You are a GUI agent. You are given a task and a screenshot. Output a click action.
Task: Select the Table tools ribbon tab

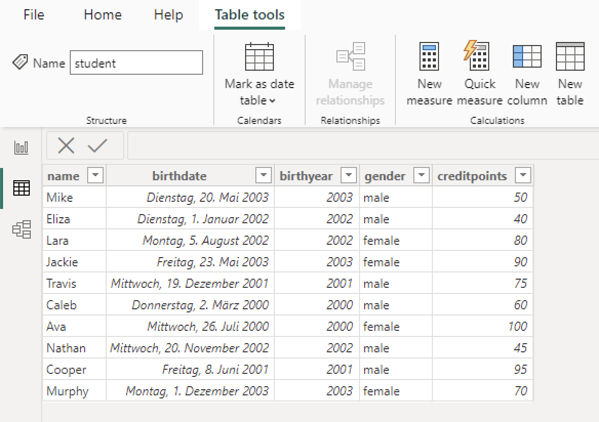[x=249, y=15]
